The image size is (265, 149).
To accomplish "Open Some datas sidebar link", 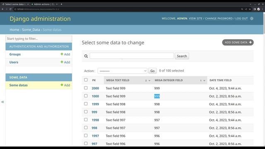I will [18, 85].
